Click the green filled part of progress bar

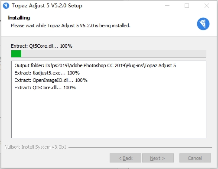16,54
